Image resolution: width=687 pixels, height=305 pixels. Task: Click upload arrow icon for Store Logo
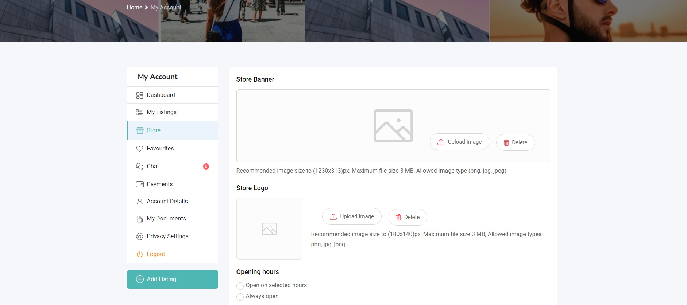click(x=333, y=217)
